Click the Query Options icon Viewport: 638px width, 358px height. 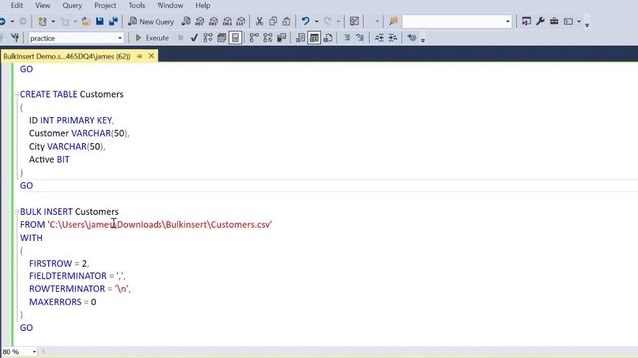221,38
